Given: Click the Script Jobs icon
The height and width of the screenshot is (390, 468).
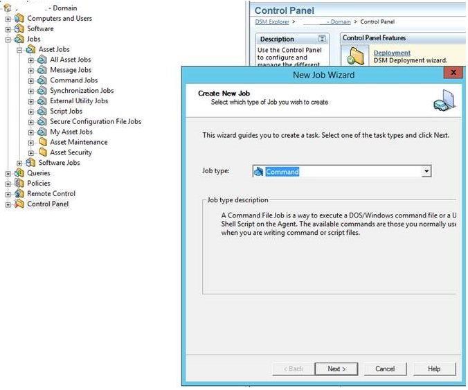Looking at the screenshot, I should point(42,111).
